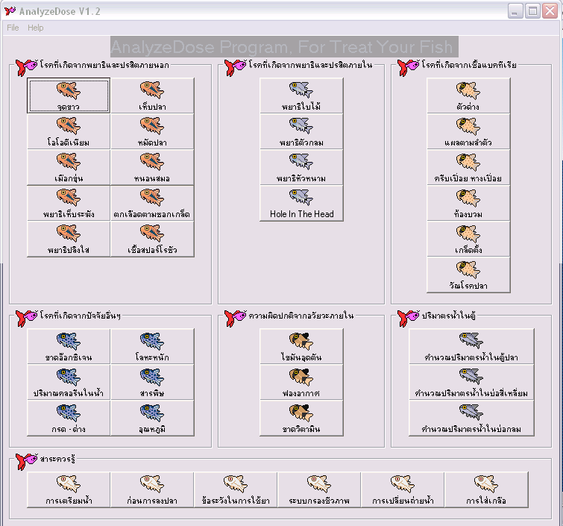Close the AnalyzeDose window
Screen dimensions: 563x526
[550, 11]
